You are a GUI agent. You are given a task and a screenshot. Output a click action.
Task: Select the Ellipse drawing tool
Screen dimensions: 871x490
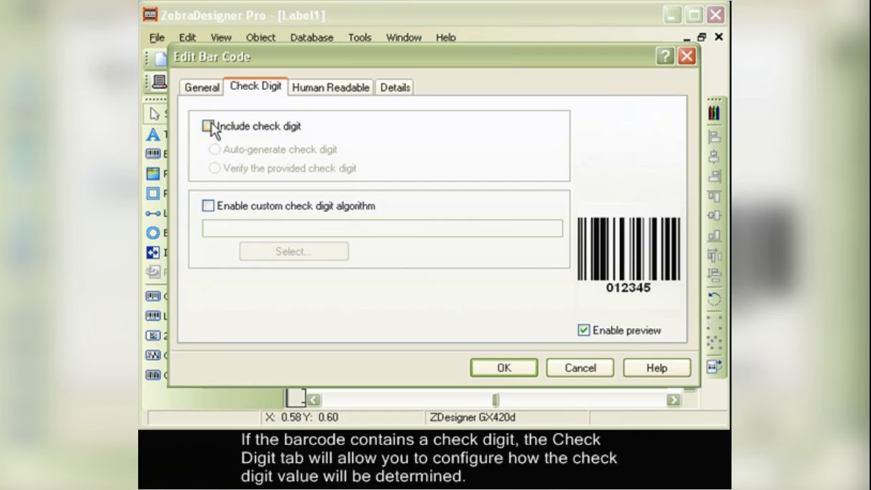[153, 233]
